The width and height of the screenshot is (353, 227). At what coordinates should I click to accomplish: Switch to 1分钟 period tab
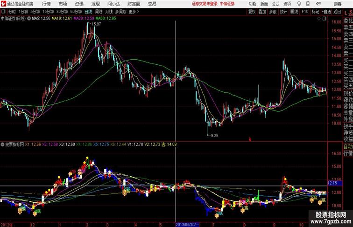coord(23,12)
